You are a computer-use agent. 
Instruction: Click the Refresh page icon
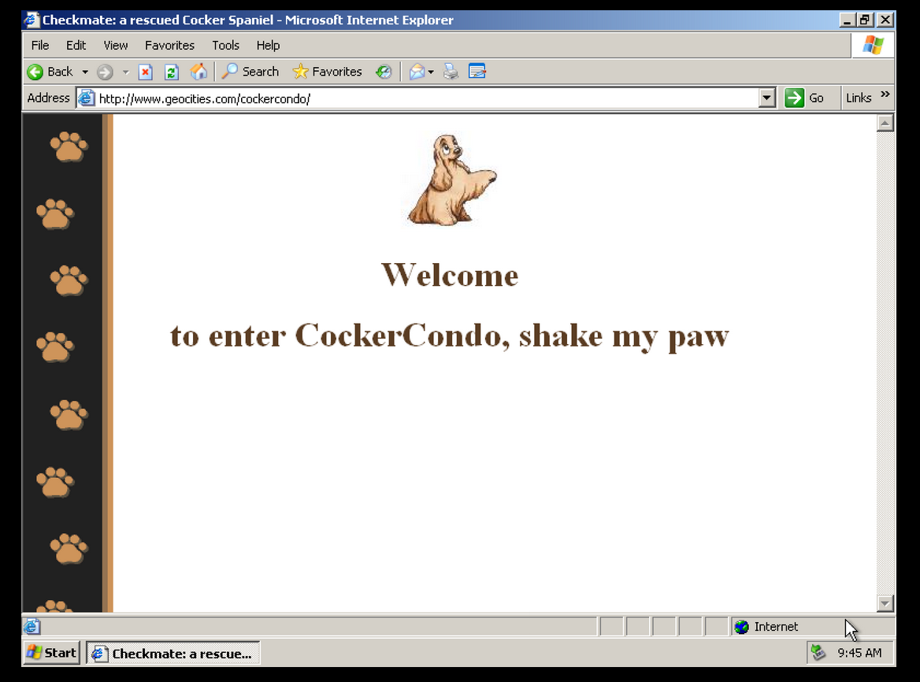tap(172, 72)
